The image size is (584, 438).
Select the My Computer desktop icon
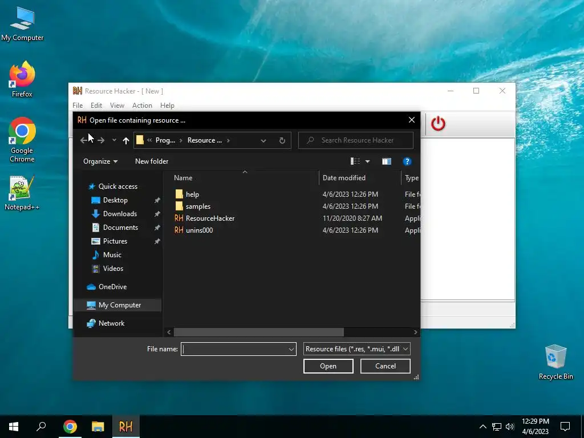22,24
